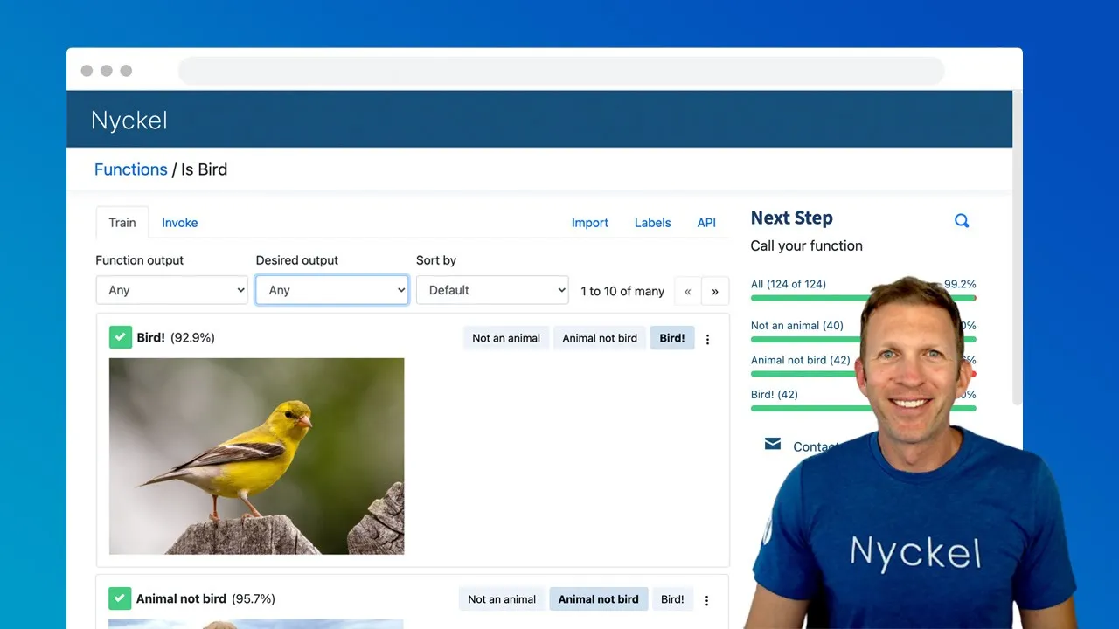Open the Import link

coord(590,223)
